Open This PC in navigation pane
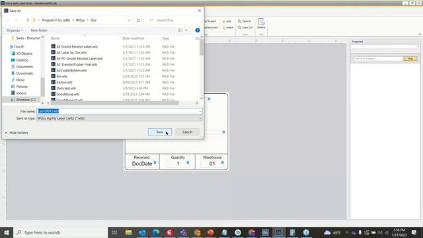This screenshot has width=423, height=238. coord(19,47)
